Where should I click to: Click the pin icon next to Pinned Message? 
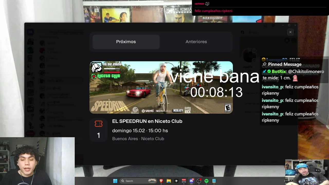(x=264, y=64)
